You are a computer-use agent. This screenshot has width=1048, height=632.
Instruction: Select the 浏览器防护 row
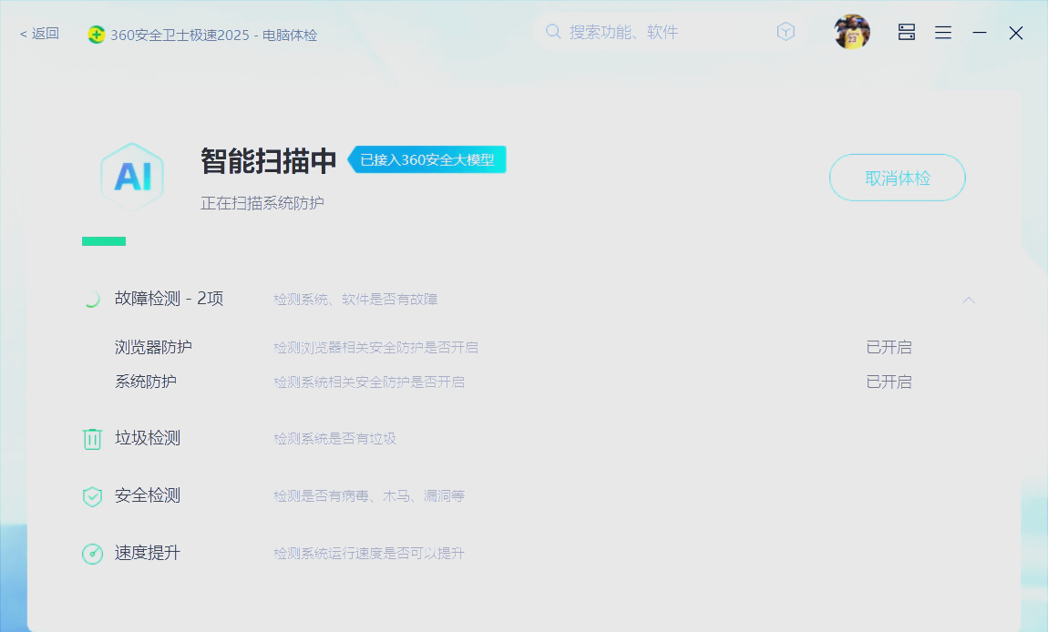pos(512,347)
